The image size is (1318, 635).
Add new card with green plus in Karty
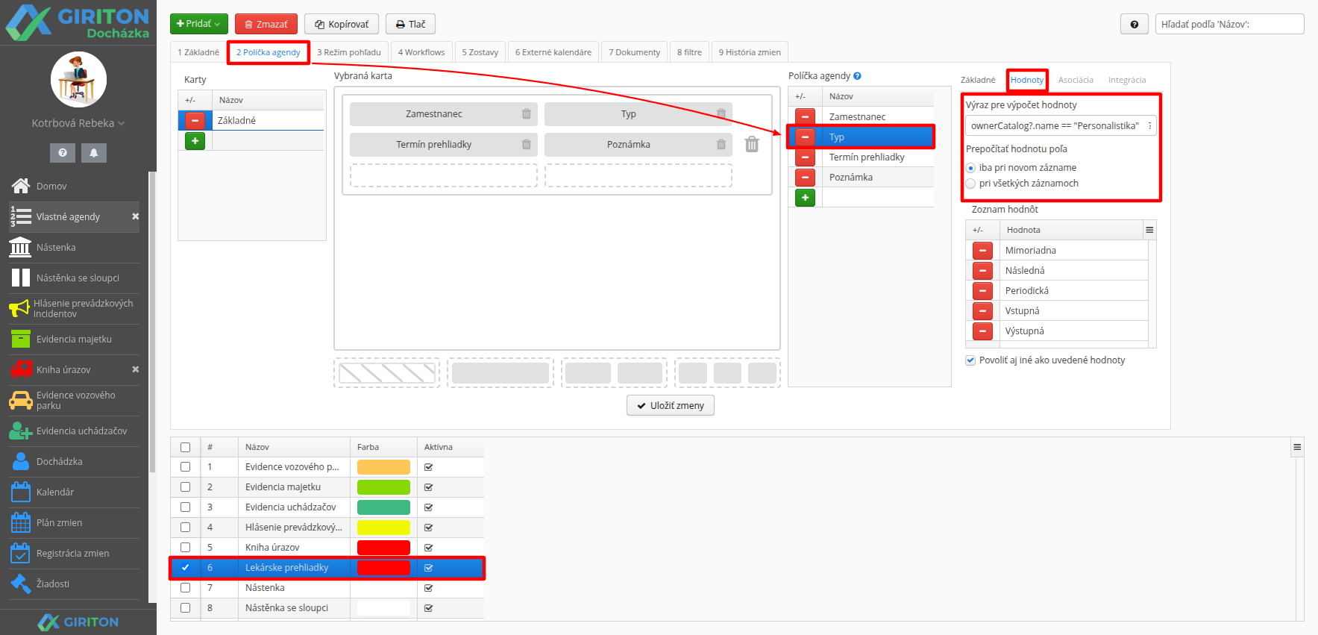(x=195, y=140)
